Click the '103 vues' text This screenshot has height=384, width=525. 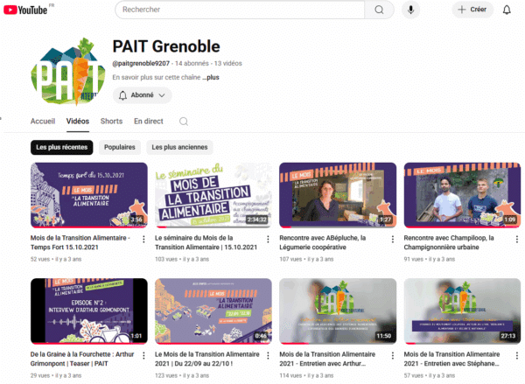pos(166,260)
